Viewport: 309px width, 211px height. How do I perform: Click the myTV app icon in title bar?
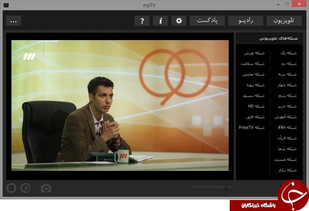[6, 5]
